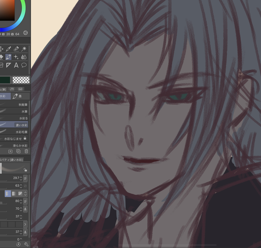261x248 pixels.
Task: Click the color wheel saturation square
Action: pyautogui.click(x=7, y=10)
